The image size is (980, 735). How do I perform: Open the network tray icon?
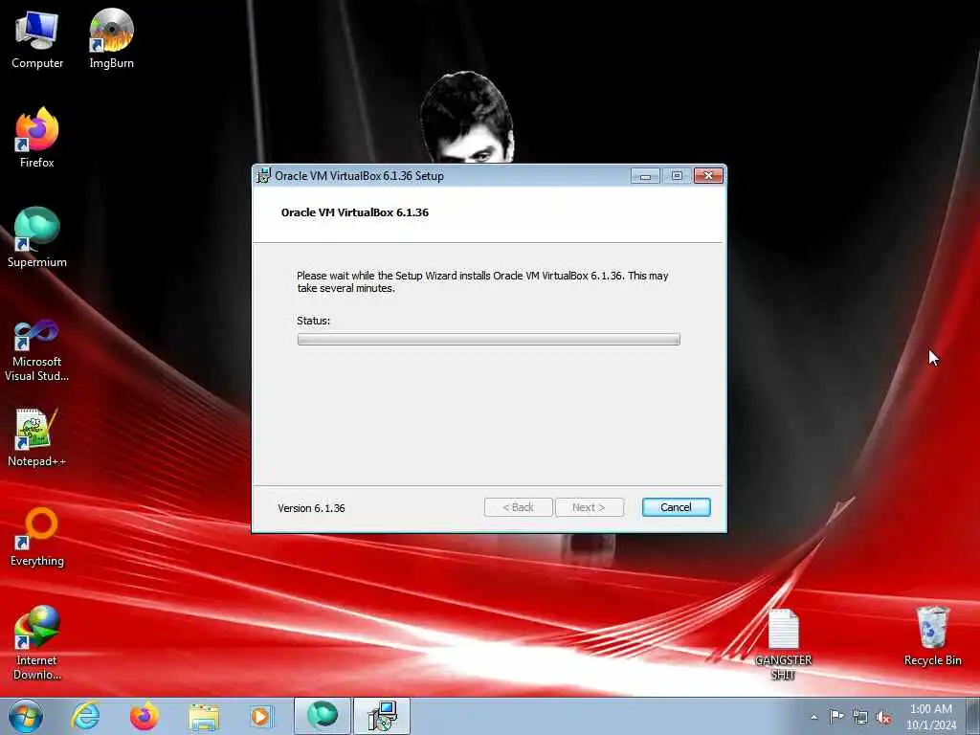click(860, 717)
